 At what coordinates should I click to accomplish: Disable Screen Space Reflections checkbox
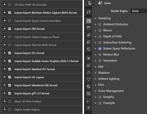click(x=100, y=48)
